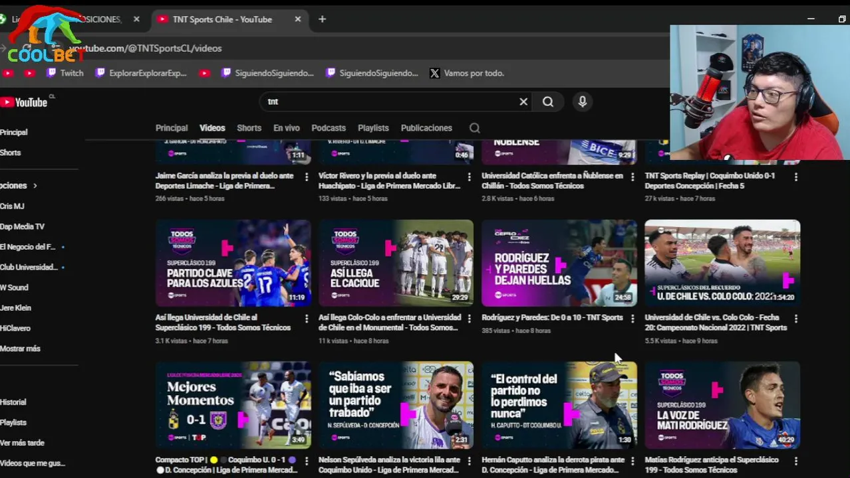The image size is (850, 478).
Task: Click the browser address bar URL
Action: click(146, 48)
